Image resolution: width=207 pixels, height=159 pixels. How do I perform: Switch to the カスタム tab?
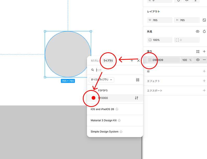tap(95, 61)
